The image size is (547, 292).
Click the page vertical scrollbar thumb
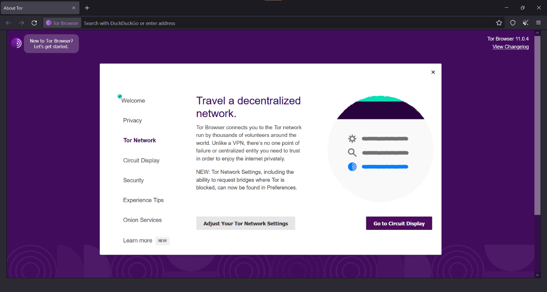tap(537, 125)
